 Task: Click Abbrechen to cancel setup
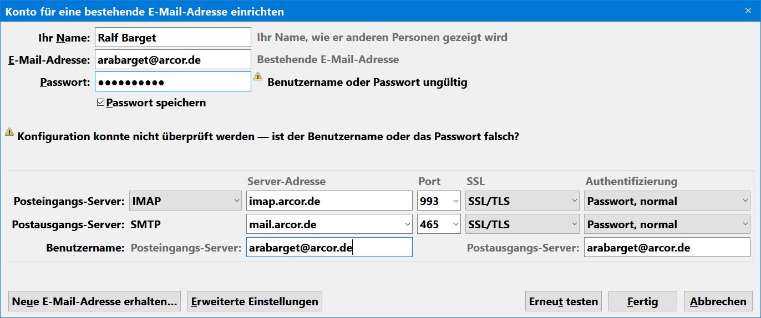718,301
